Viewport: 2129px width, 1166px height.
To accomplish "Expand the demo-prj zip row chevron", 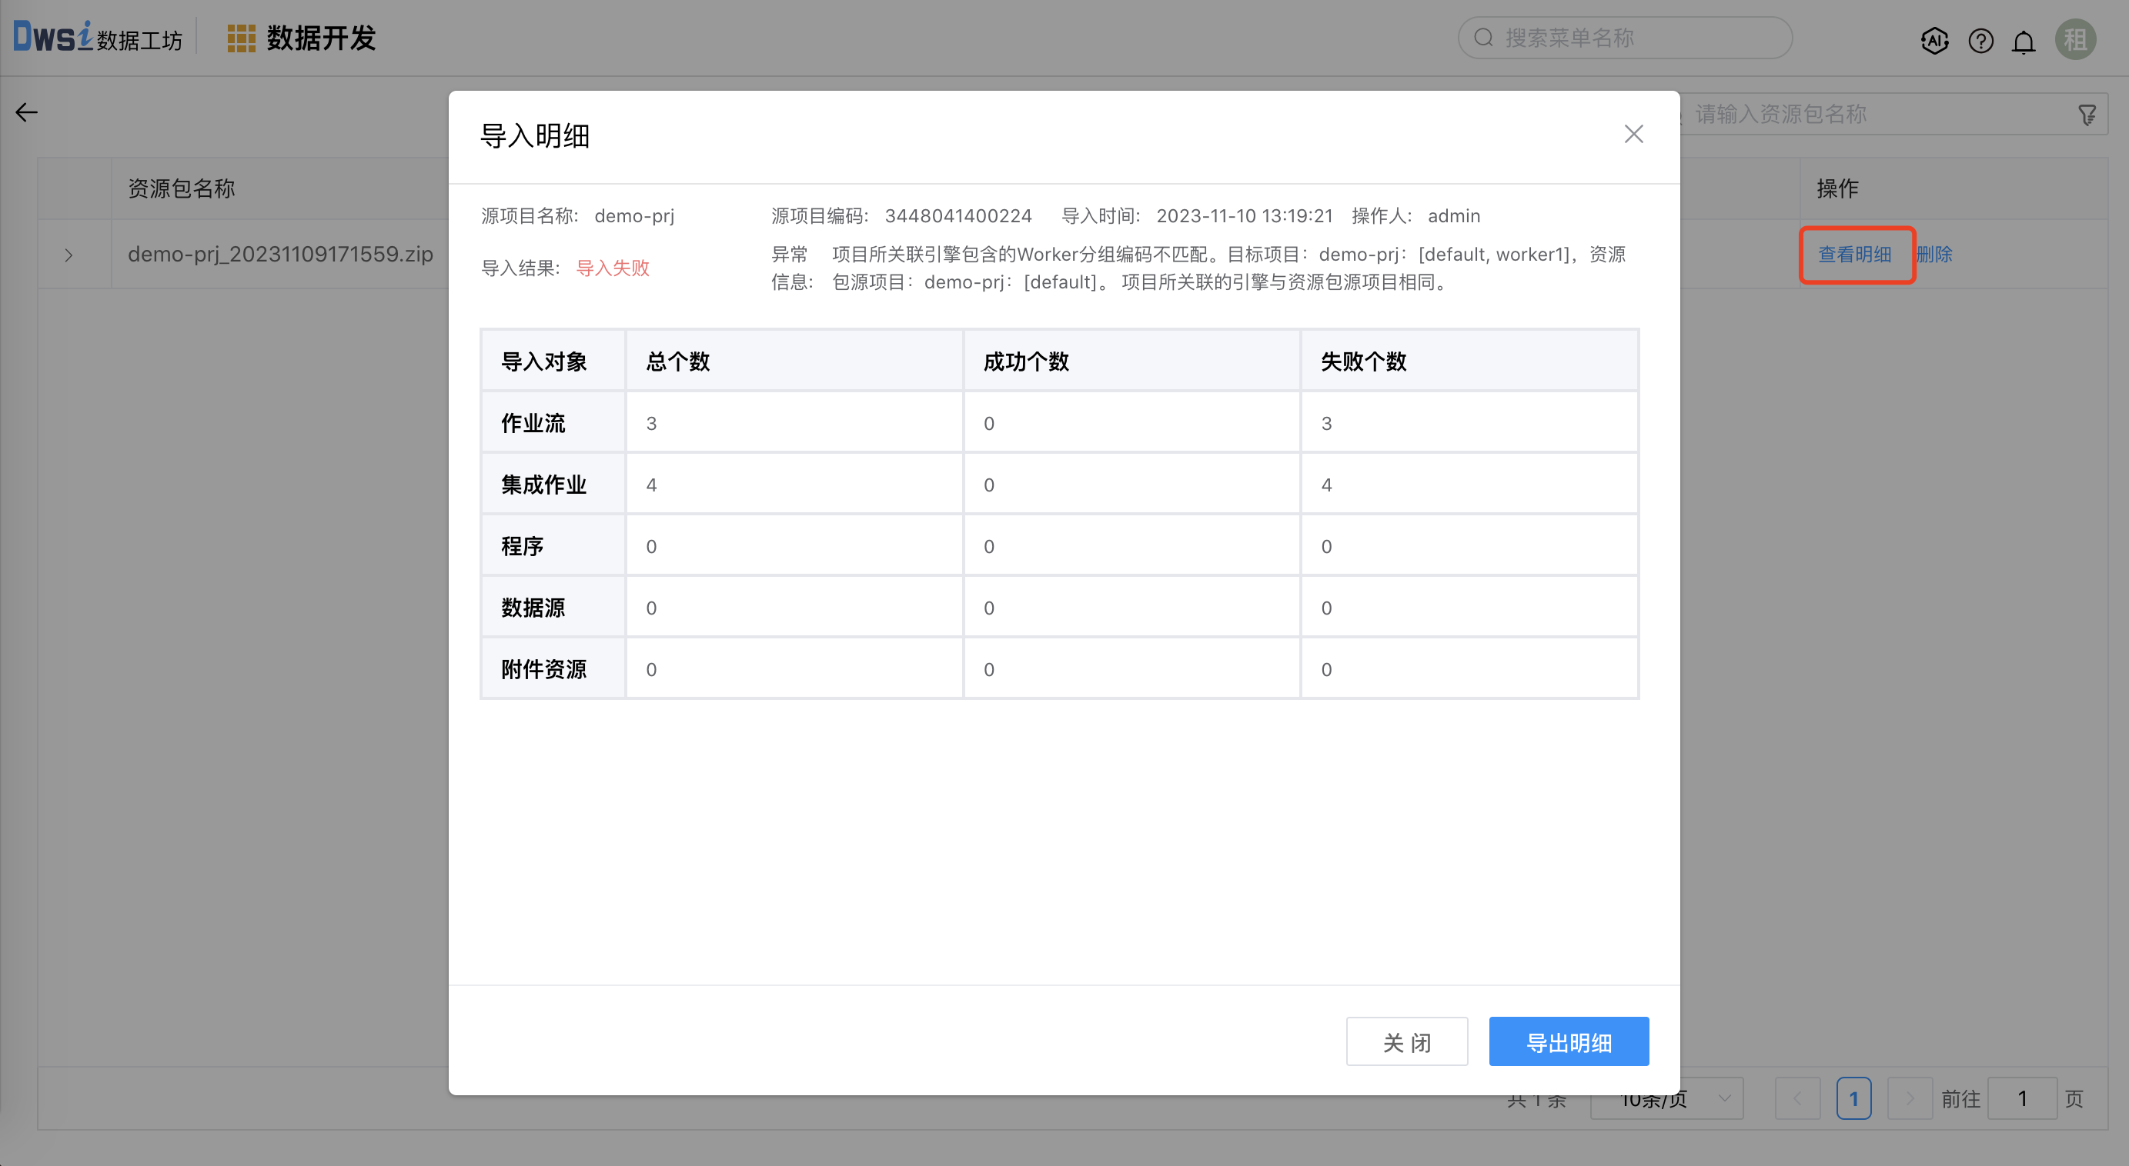I will (x=69, y=255).
